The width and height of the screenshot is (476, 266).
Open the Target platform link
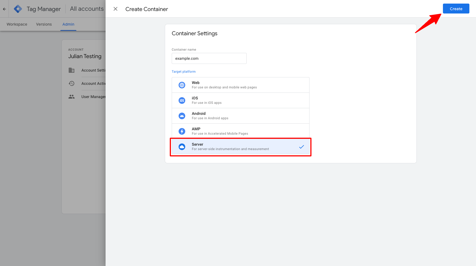tap(184, 71)
